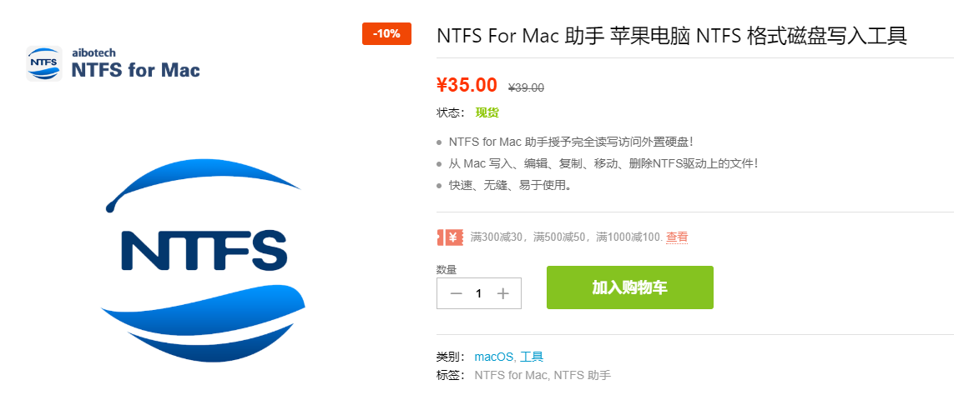Click the small NTFS app icon
964x405 pixels.
[44, 64]
